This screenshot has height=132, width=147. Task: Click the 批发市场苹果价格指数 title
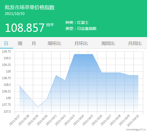pos(30,7)
